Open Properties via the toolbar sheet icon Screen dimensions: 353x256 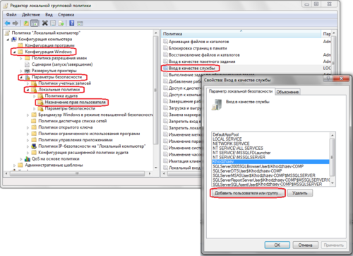pyautogui.click(x=53, y=23)
